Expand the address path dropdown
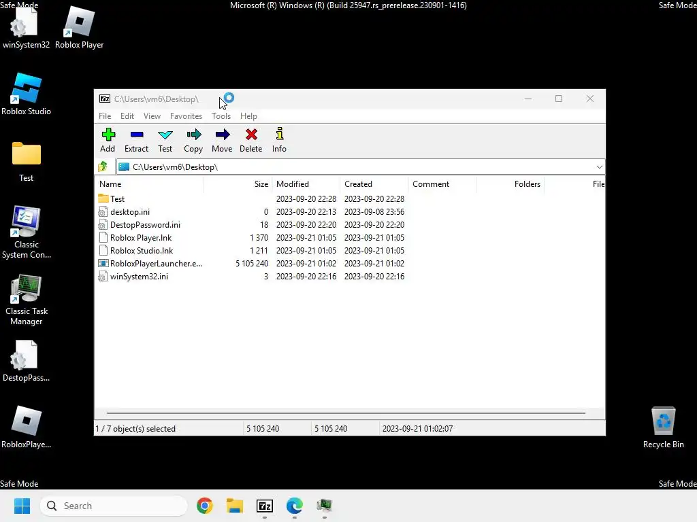The width and height of the screenshot is (697, 522). (599, 167)
